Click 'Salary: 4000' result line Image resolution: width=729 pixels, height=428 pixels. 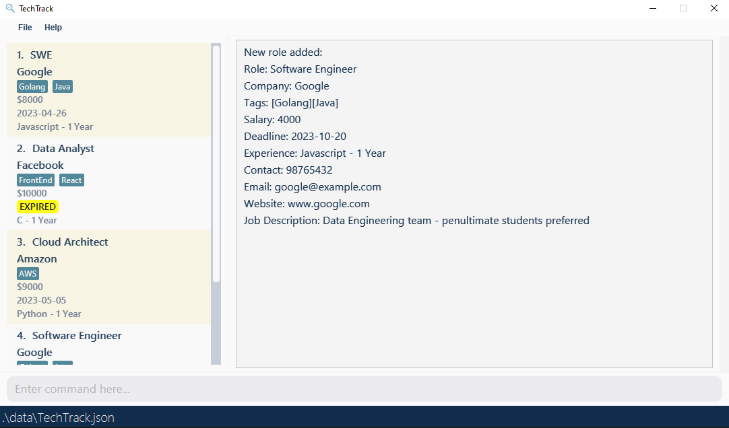[272, 119]
